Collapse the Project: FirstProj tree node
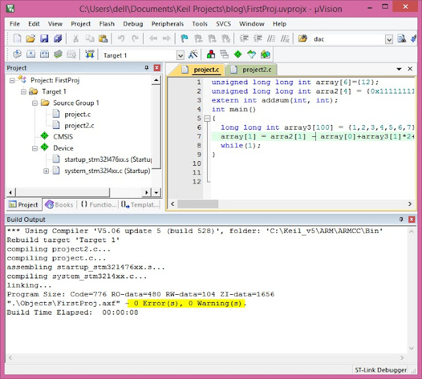 point(12,80)
